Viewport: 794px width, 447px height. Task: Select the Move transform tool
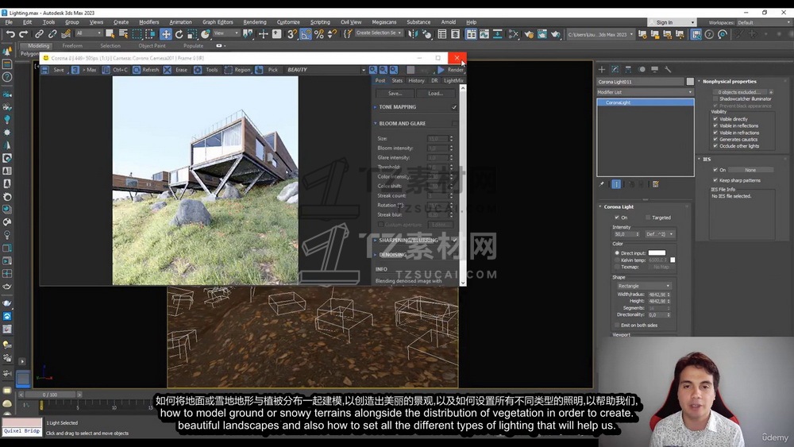[x=165, y=34]
